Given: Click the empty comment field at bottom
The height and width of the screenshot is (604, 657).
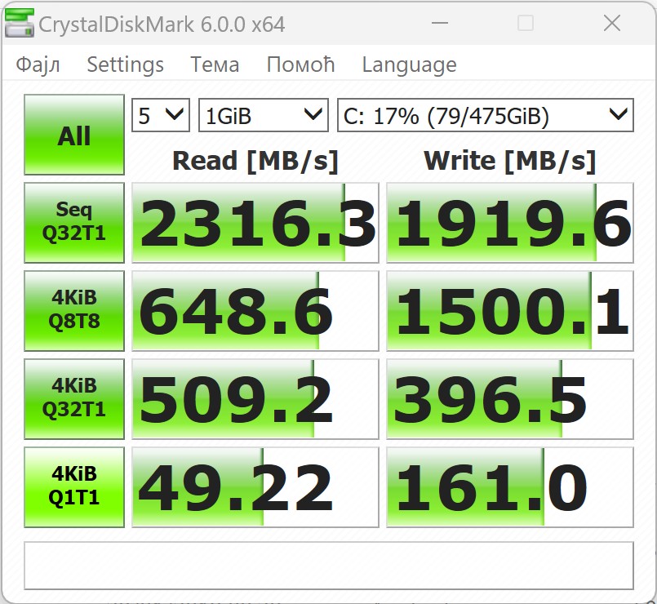Looking at the screenshot, I should [x=328, y=565].
